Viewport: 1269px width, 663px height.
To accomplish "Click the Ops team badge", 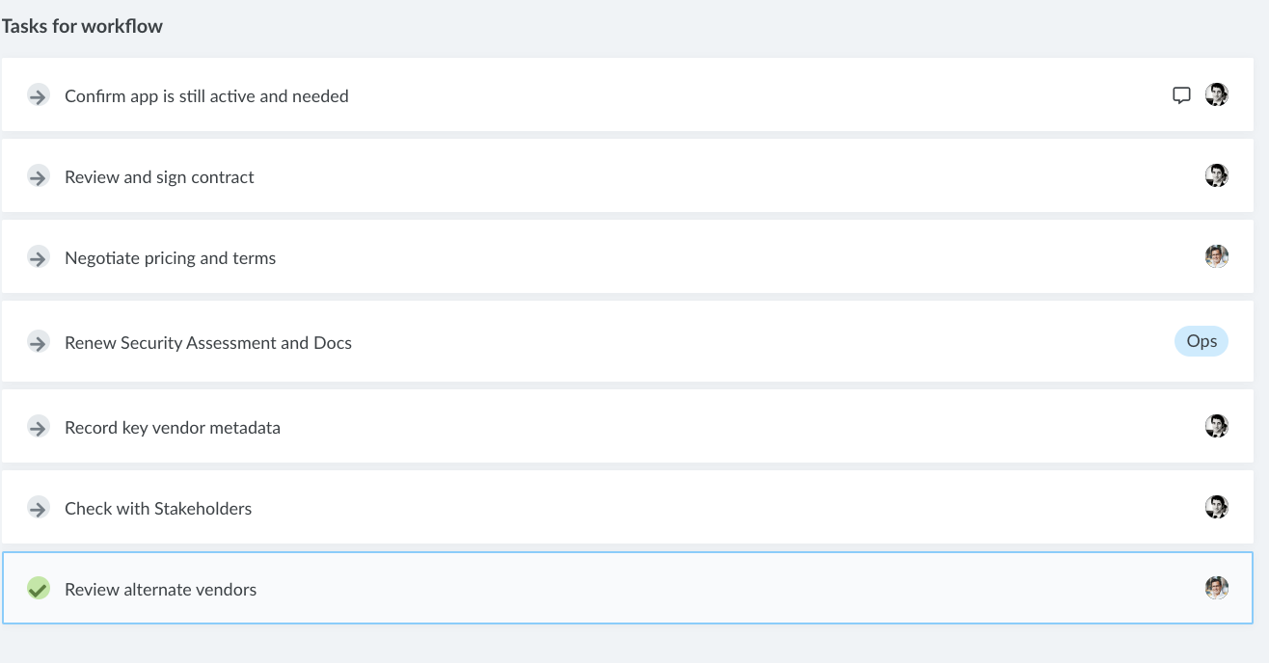I will click(x=1201, y=341).
